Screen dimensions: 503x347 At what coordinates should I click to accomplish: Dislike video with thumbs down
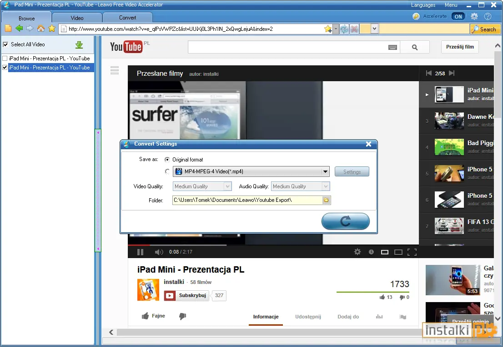tap(182, 316)
